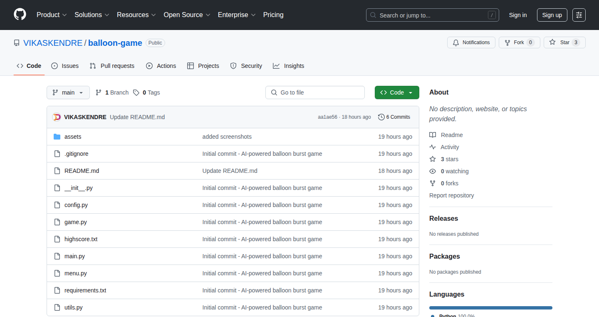Click the main.py file icon
This screenshot has width=599, height=317.
tap(57, 256)
